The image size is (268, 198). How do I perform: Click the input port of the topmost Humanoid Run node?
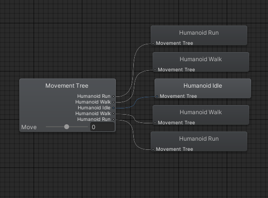[x=153, y=43]
